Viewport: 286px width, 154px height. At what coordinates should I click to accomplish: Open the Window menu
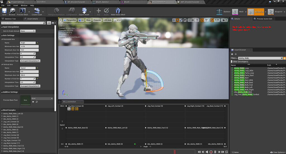point(24,6)
